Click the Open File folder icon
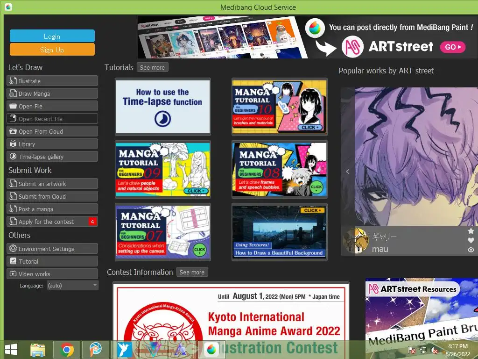Viewport: 478px width, 359px height. [x=13, y=106]
